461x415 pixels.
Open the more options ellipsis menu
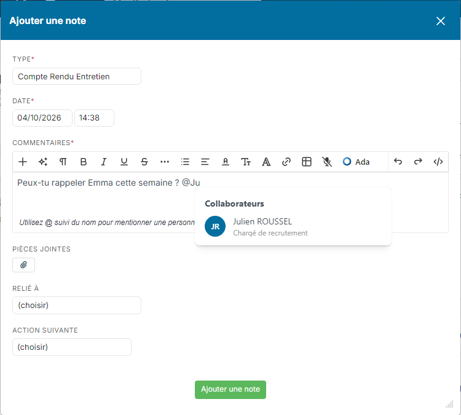point(165,162)
